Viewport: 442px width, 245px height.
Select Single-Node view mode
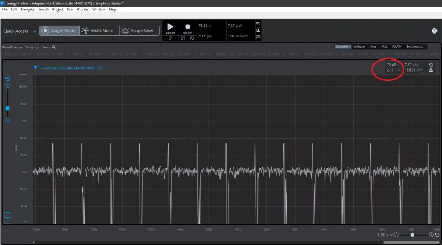59,31
